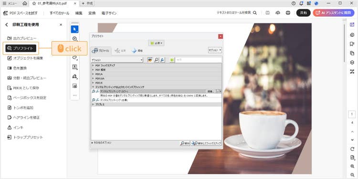Close the 印刷工程を使用 panel
Image resolution: width=358 pixels, height=179 pixels.
61,25
